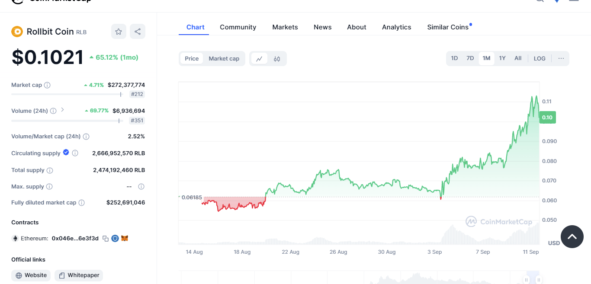Click the 65.12% (1mo) change label
The image size is (591, 284).
[114, 57]
